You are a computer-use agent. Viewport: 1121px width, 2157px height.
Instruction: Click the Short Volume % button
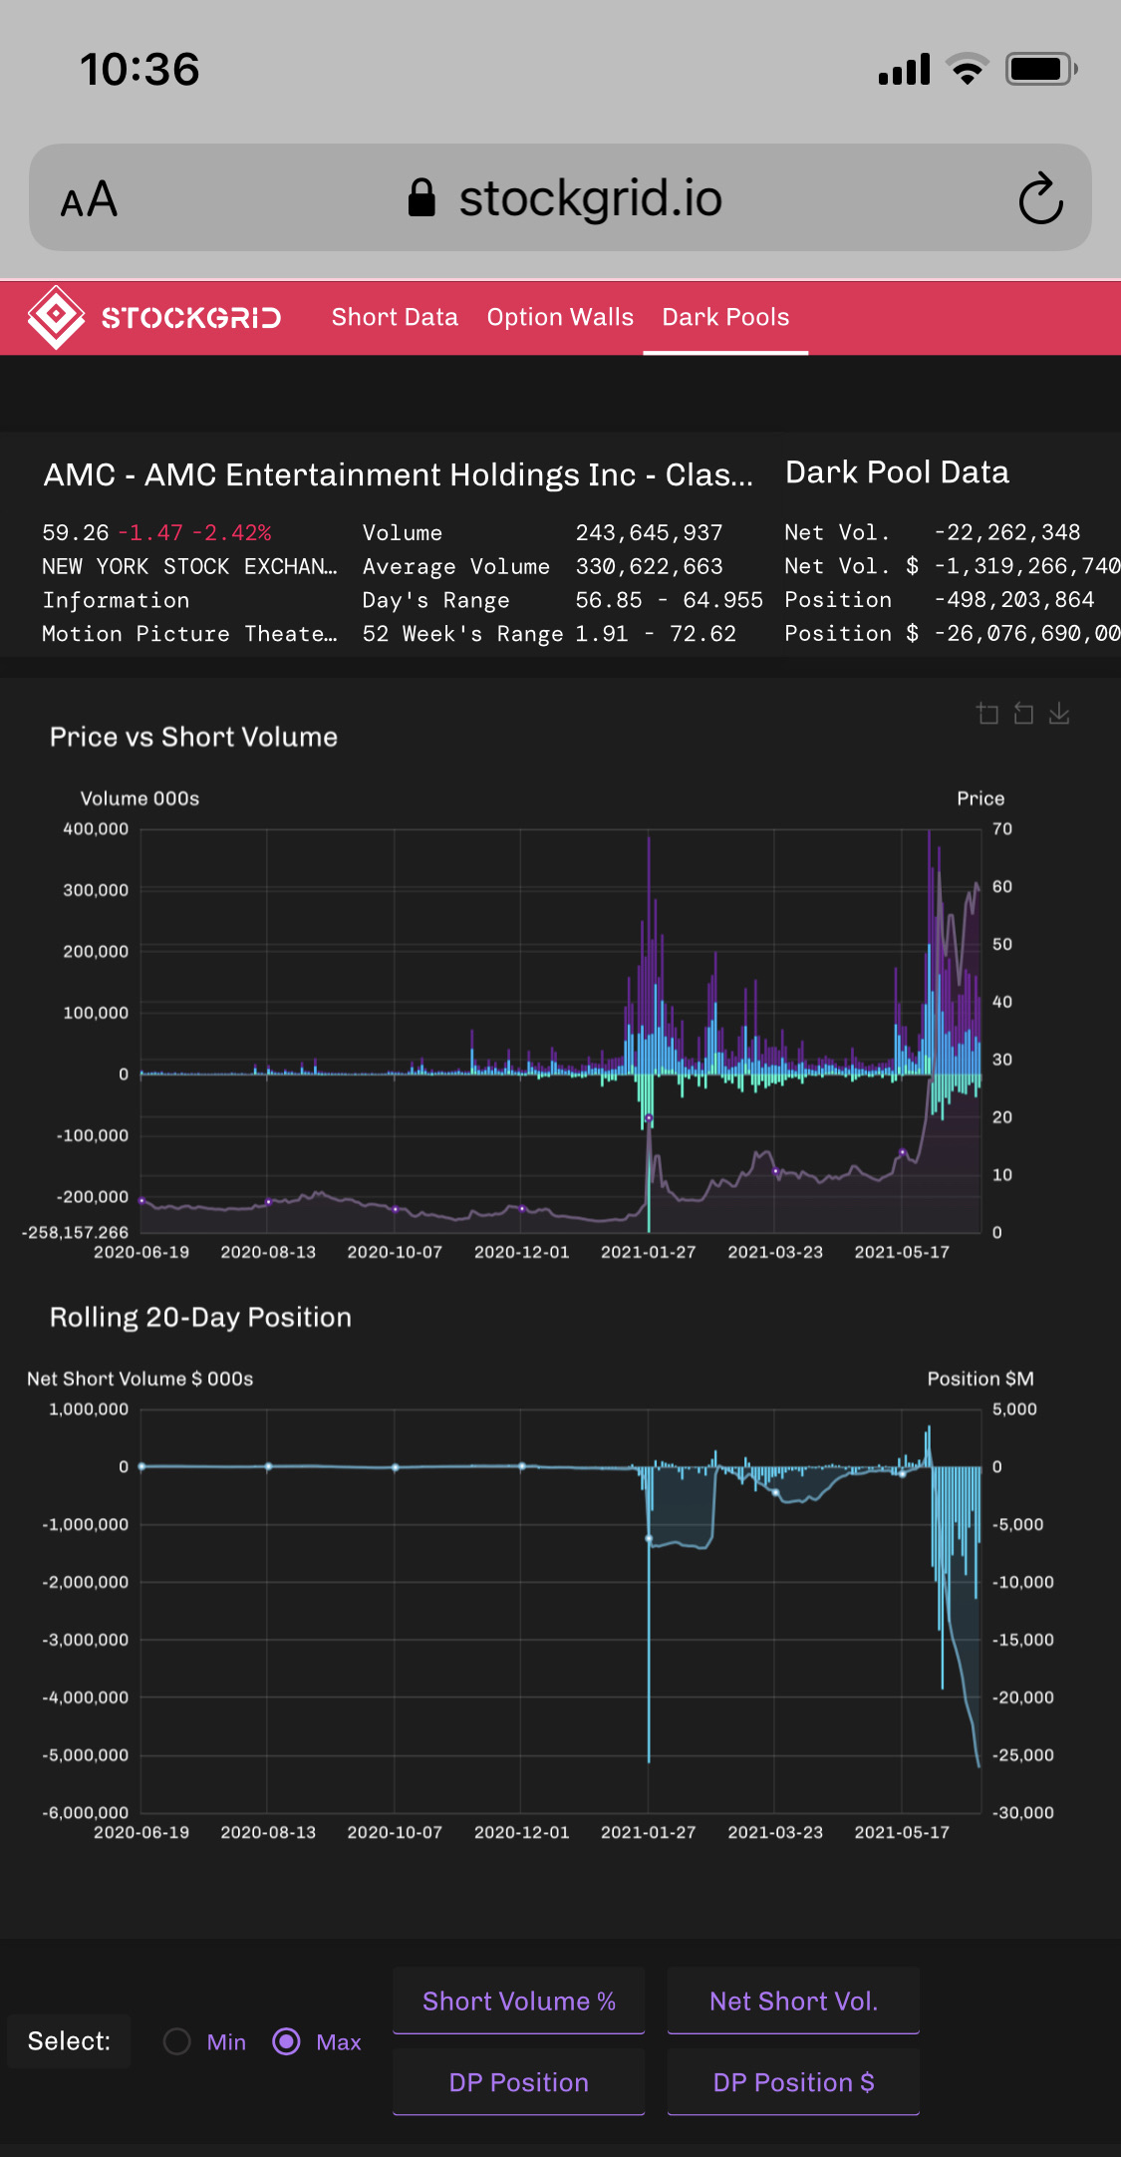[519, 2001]
